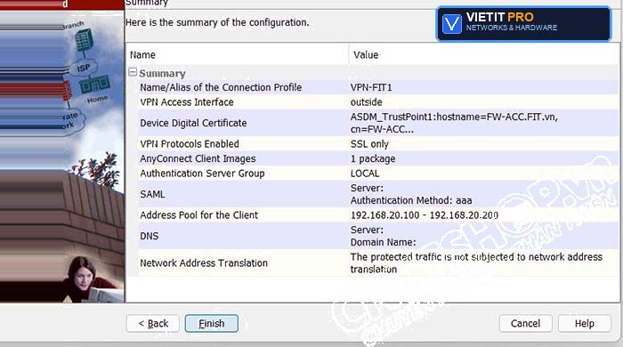Click the Summary section label
This screenshot has width=623, height=347.
162,74
